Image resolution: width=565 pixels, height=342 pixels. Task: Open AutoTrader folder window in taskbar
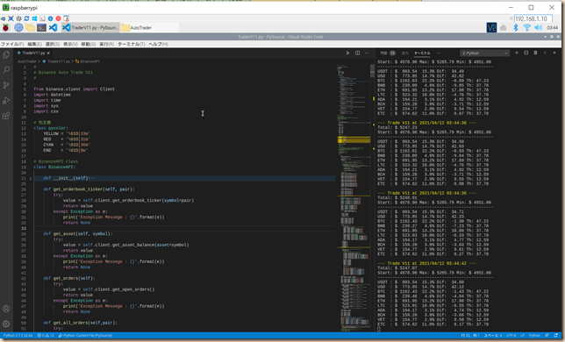pyautogui.click(x=137, y=27)
